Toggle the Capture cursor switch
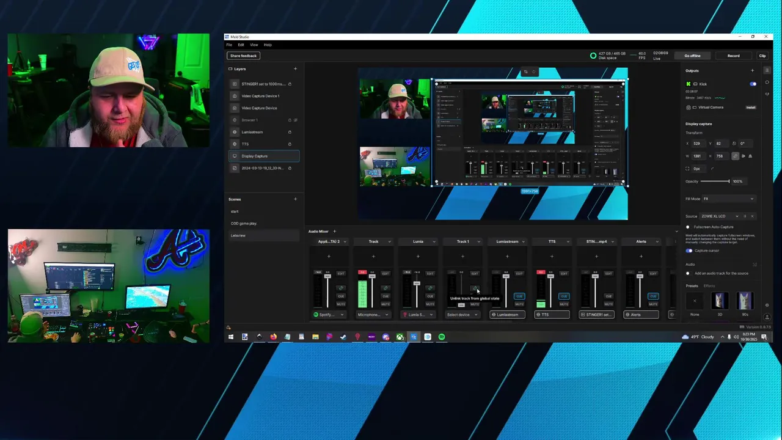This screenshot has height=440, width=782. 689,251
